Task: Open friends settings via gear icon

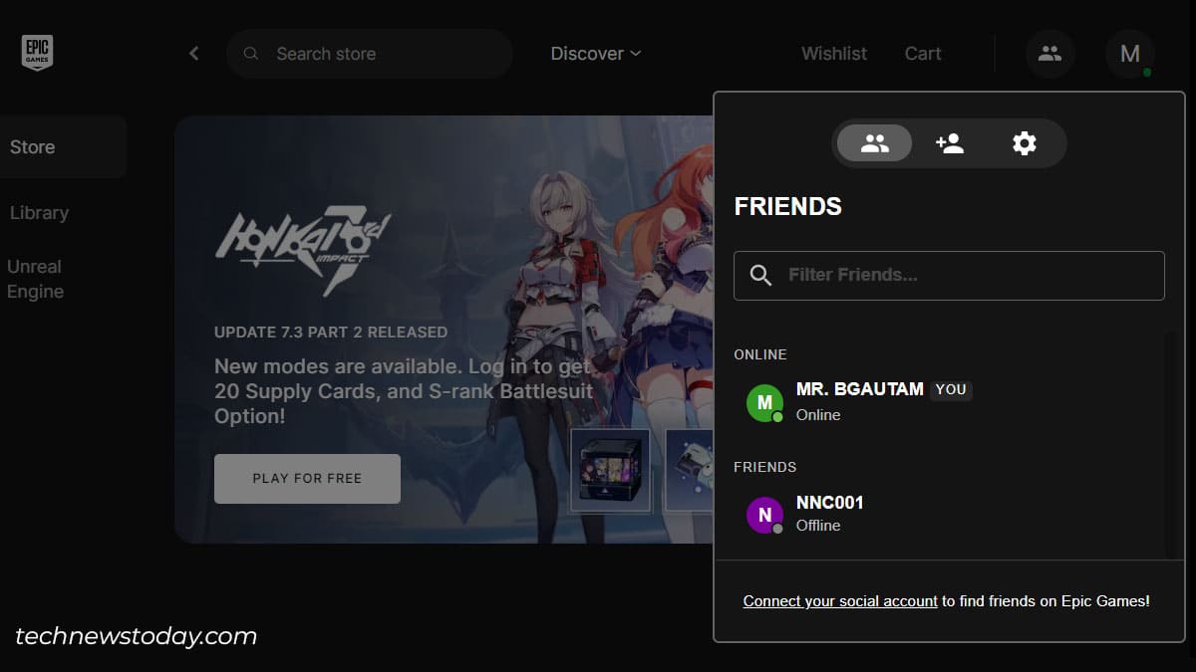Action: (x=1023, y=143)
